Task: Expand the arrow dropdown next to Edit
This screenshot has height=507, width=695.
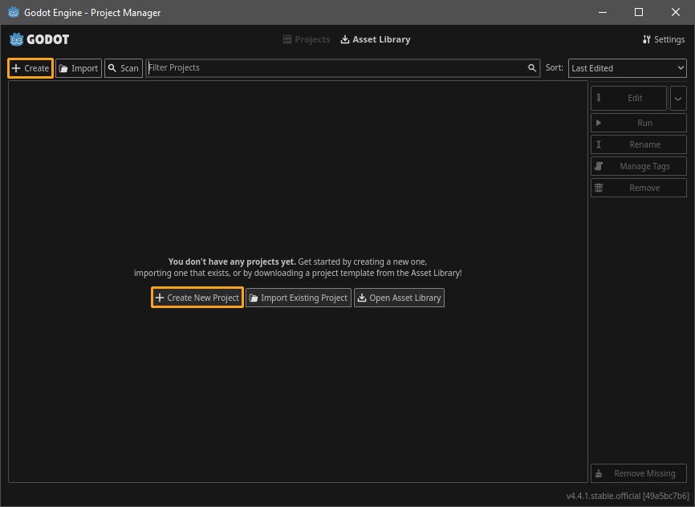Action: (x=678, y=98)
